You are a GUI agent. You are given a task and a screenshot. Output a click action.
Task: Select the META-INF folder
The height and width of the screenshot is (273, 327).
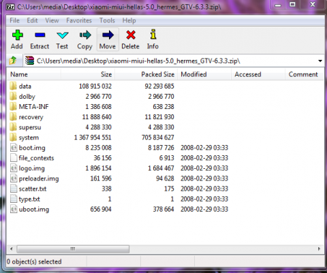pos(33,107)
